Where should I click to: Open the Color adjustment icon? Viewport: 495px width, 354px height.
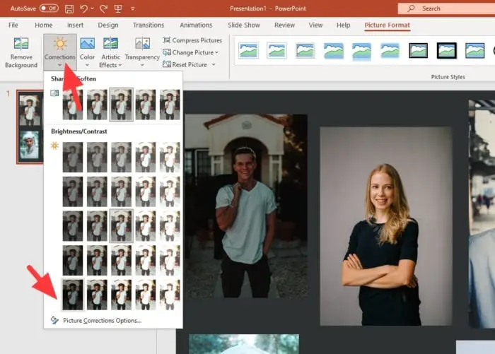pos(87,45)
